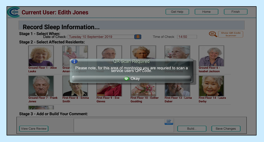The width and height of the screenshot is (264, 142).
Task: Select resident Eve Gieves photo
Action: tap(109, 89)
